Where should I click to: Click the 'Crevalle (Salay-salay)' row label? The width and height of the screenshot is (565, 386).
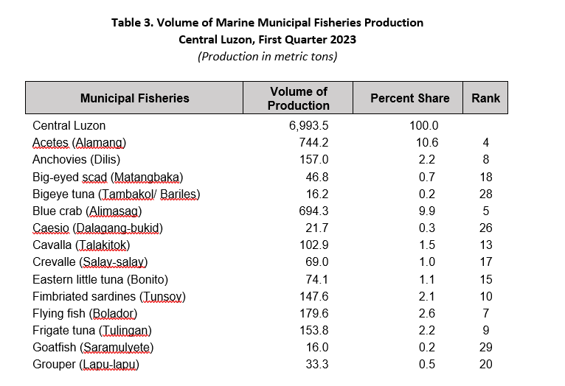(x=90, y=262)
